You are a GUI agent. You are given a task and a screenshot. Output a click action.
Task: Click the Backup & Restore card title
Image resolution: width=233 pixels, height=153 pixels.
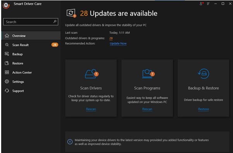coord(204,88)
